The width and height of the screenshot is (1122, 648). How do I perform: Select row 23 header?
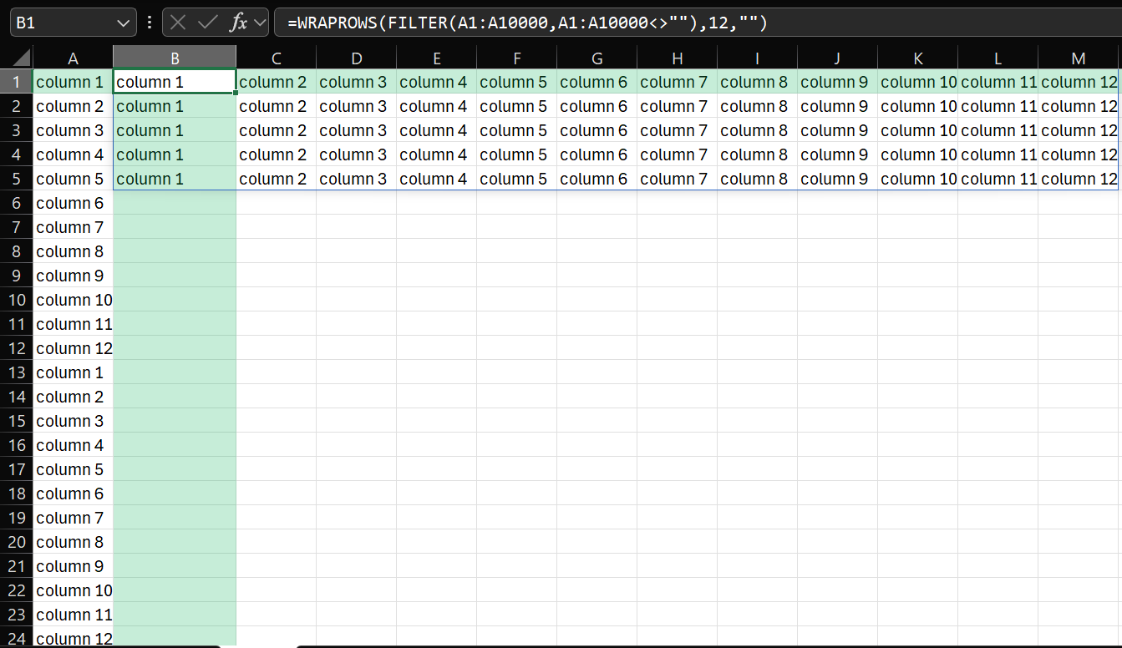[x=17, y=615]
